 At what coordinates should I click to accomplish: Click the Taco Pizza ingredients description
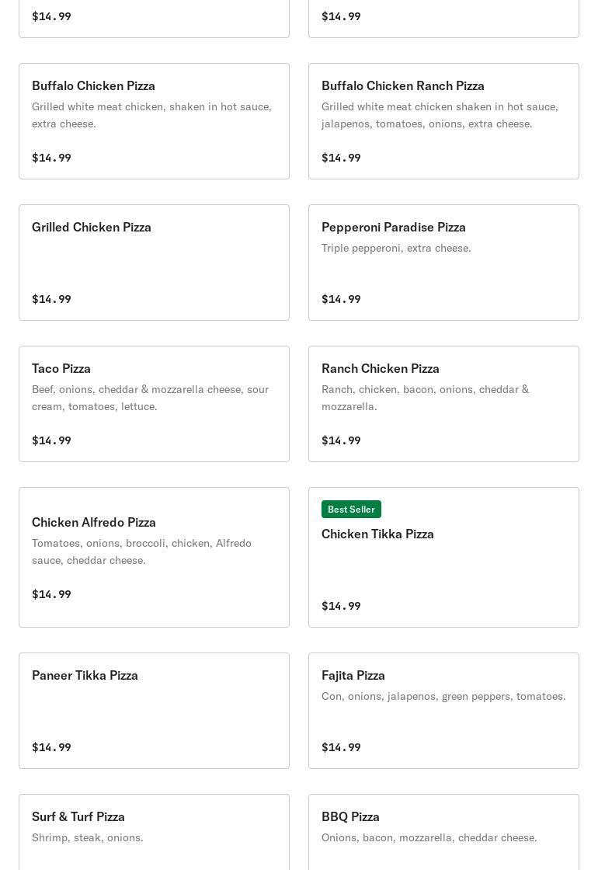(150, 398)
